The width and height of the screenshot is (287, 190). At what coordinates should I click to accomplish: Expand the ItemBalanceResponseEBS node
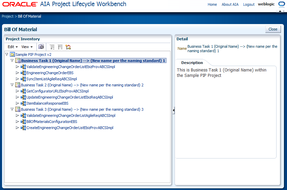17,103
